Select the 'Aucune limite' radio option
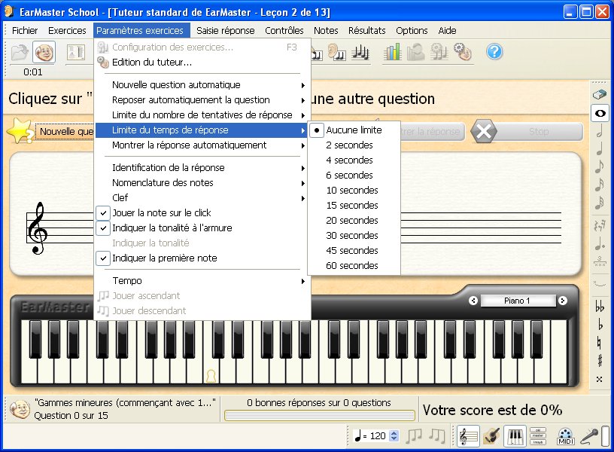Screen dimensions: 614x452 (x=353, y=130)
